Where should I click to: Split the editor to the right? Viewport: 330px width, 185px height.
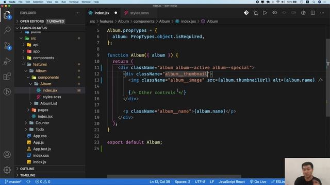313,13
